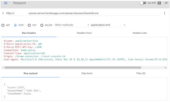Open the Data form tab

(87, 73)
